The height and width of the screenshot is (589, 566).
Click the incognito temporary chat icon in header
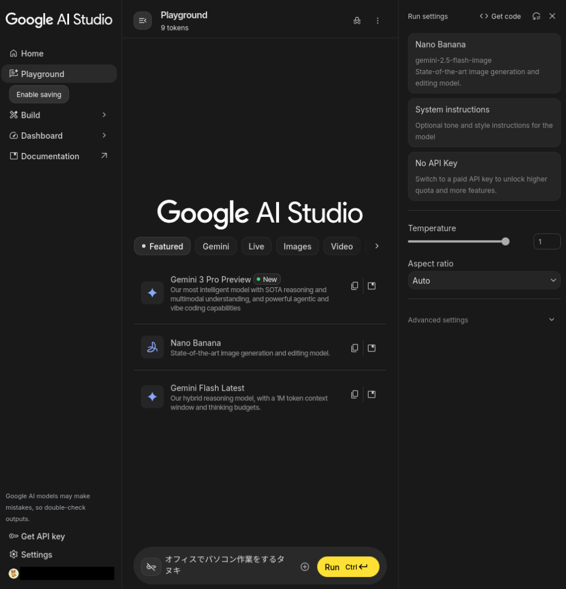[357, 21]
